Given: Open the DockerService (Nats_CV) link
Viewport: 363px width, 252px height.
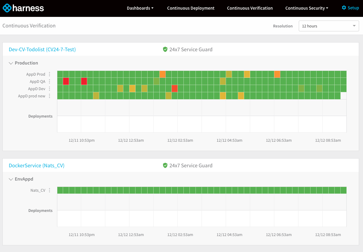Looking at the screenshot, I should pyautogui.click(x=37, y=165).
